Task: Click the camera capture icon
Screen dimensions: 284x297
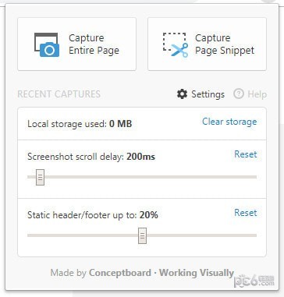Action: pyautogui.click(x=47, y=45)
